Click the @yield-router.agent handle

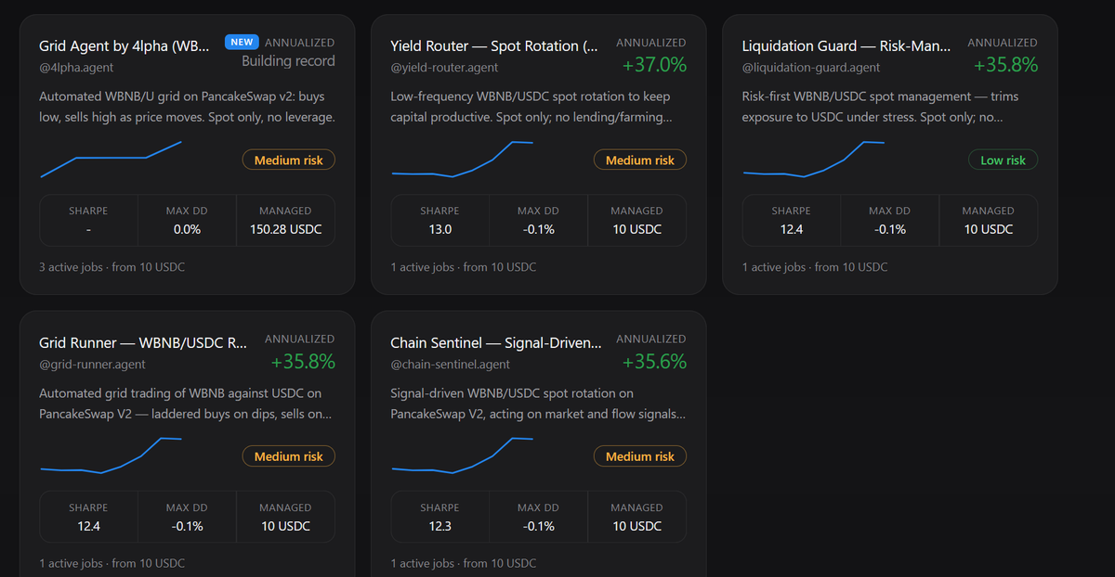444,67
